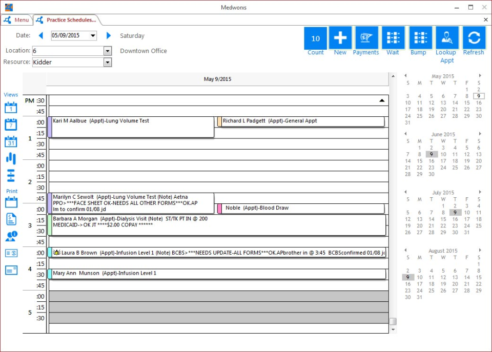Advance to the next date with the right arrow

click(x=108, y=35)
